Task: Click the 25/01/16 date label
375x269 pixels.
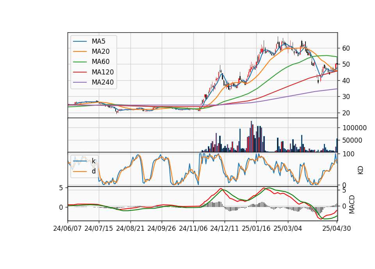Action: (256, 229)
